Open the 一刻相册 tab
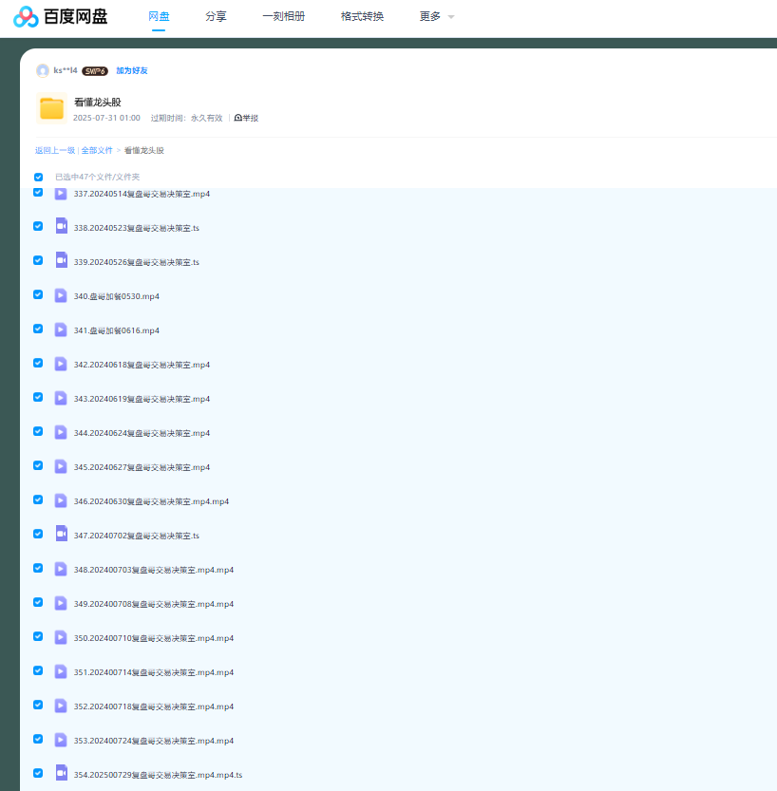Viewport: 777px width, 791px height. pyautogui.click(x=283, y=17)
